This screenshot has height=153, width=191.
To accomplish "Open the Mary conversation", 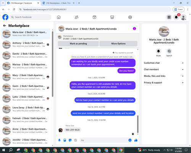I will pyautogui.click(x=26, y=77).
